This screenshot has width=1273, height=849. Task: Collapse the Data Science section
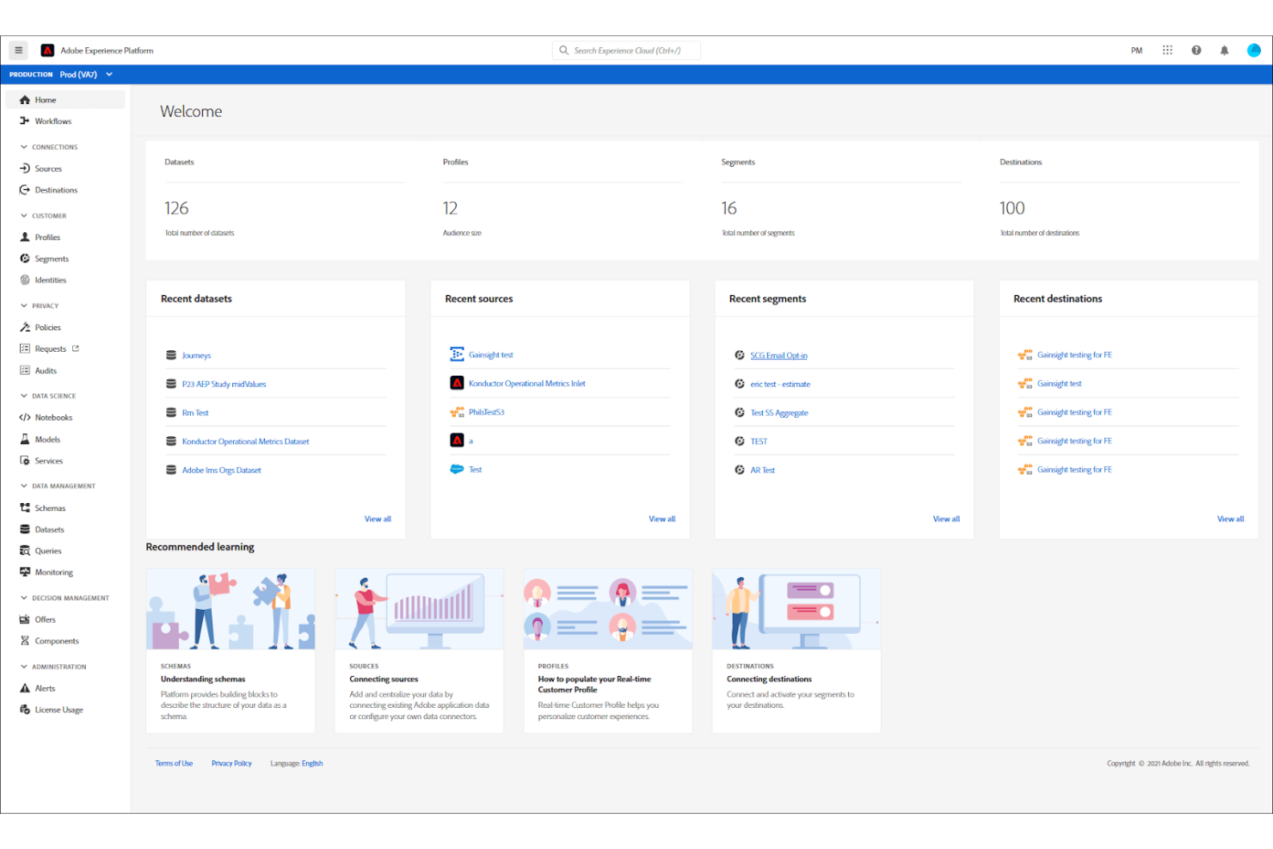click(x=24, y=397)
